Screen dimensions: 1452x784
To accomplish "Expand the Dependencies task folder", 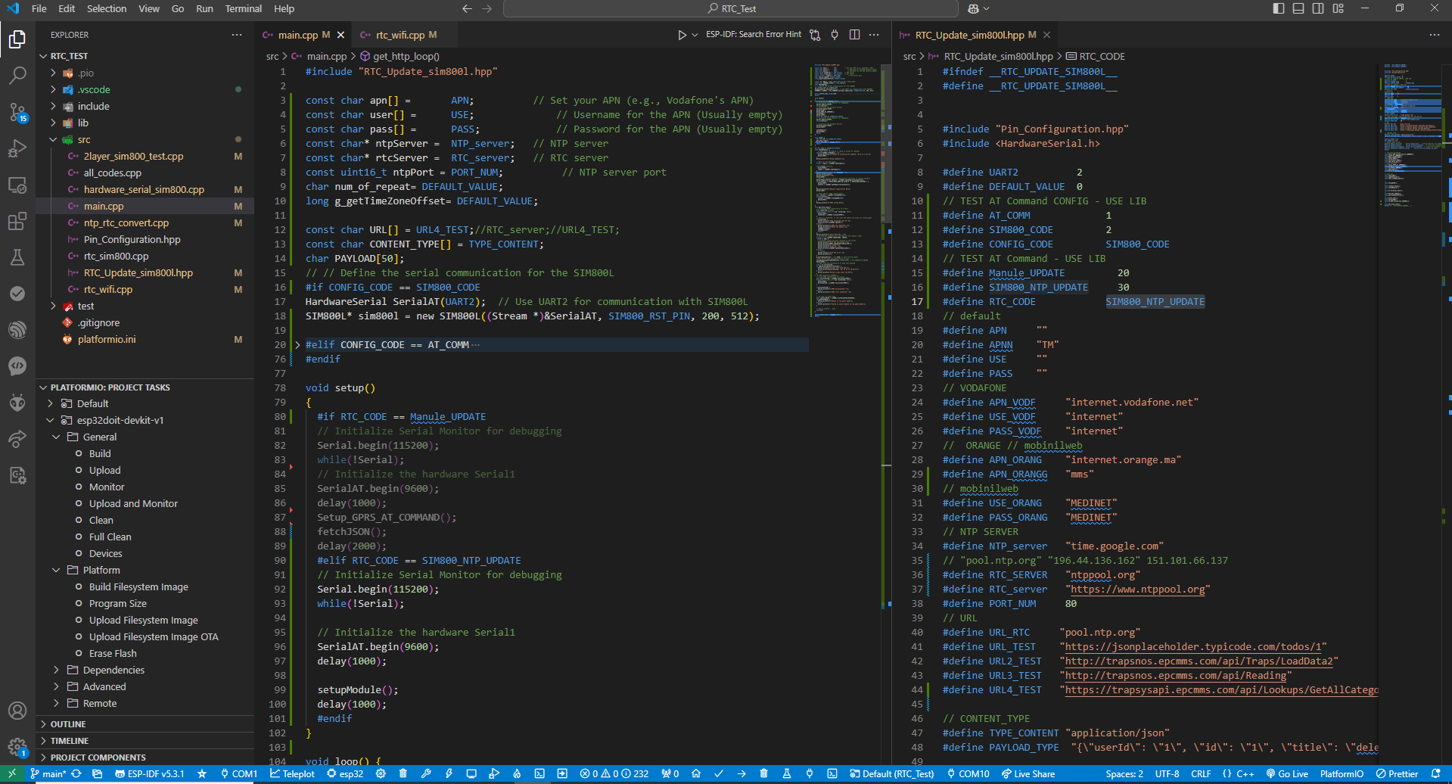I will [113, 670].
